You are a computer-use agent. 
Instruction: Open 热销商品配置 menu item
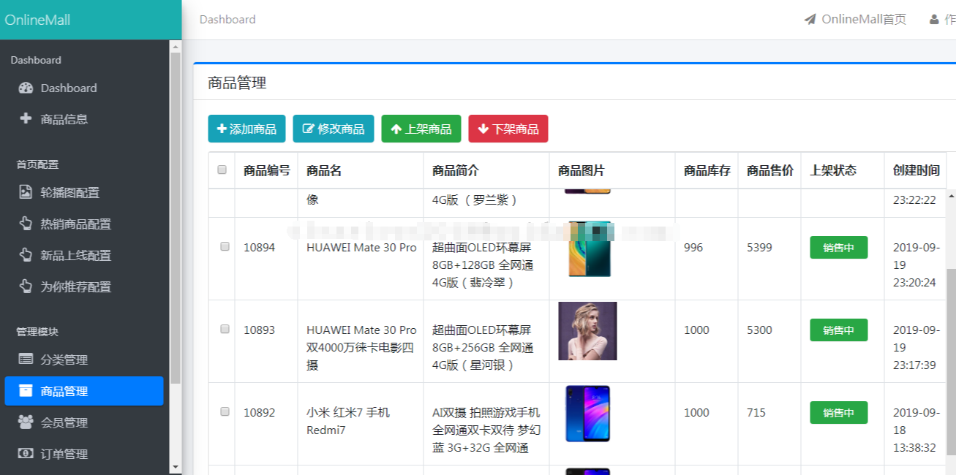[x=84, y=224]
